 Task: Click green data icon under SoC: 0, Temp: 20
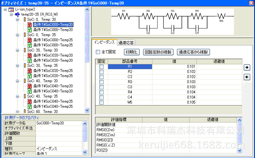[x=29, y=30]
